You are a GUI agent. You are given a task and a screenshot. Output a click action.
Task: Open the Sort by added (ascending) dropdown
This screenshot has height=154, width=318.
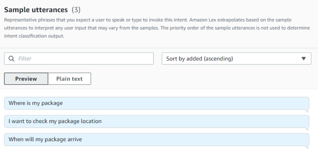(x=236, y=58)
